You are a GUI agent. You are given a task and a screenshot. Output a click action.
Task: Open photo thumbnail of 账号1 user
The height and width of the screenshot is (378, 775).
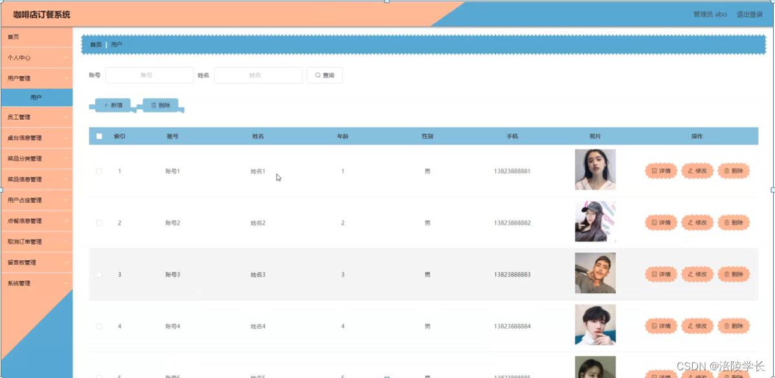click(595, 170)
